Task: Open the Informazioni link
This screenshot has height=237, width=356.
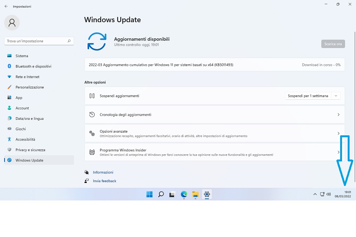Action: pos(103,172)
